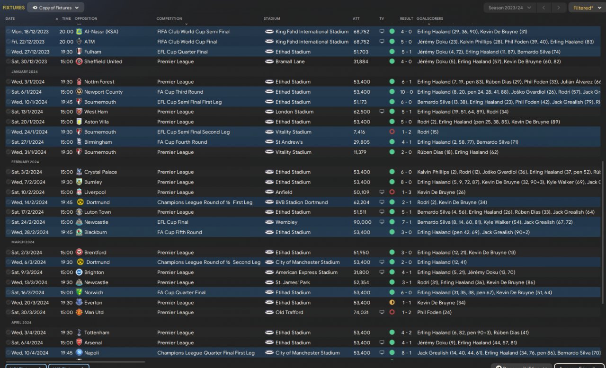Open Bournemouth fixture on Wed, 24/1/2024
Image resolution: width=606 pixels, height=368 pixels.
click(x=303, y=132)
